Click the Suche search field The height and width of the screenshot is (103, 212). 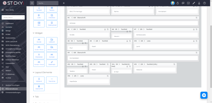pyautogui.click(x=47, y=3)
